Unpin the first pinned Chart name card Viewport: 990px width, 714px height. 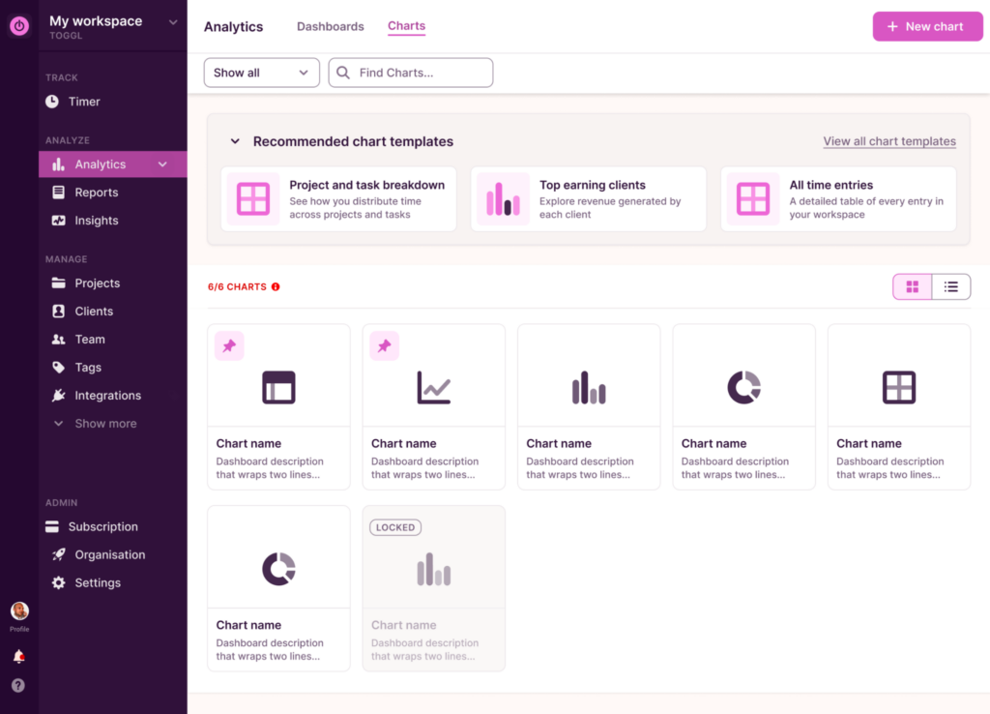pyautogui.click(x=229, y=345)
